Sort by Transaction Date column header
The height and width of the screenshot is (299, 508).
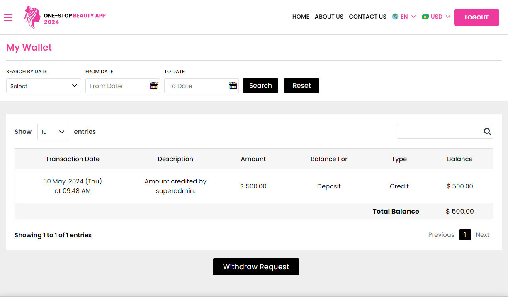[73, 159]
